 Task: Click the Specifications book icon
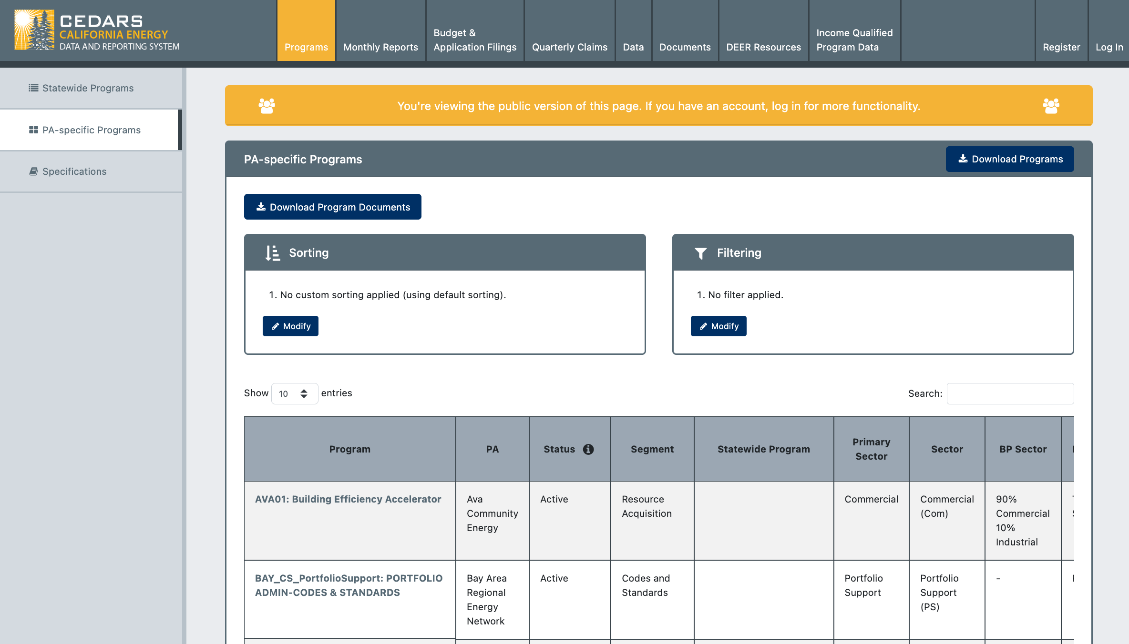[x=33, y=171]
